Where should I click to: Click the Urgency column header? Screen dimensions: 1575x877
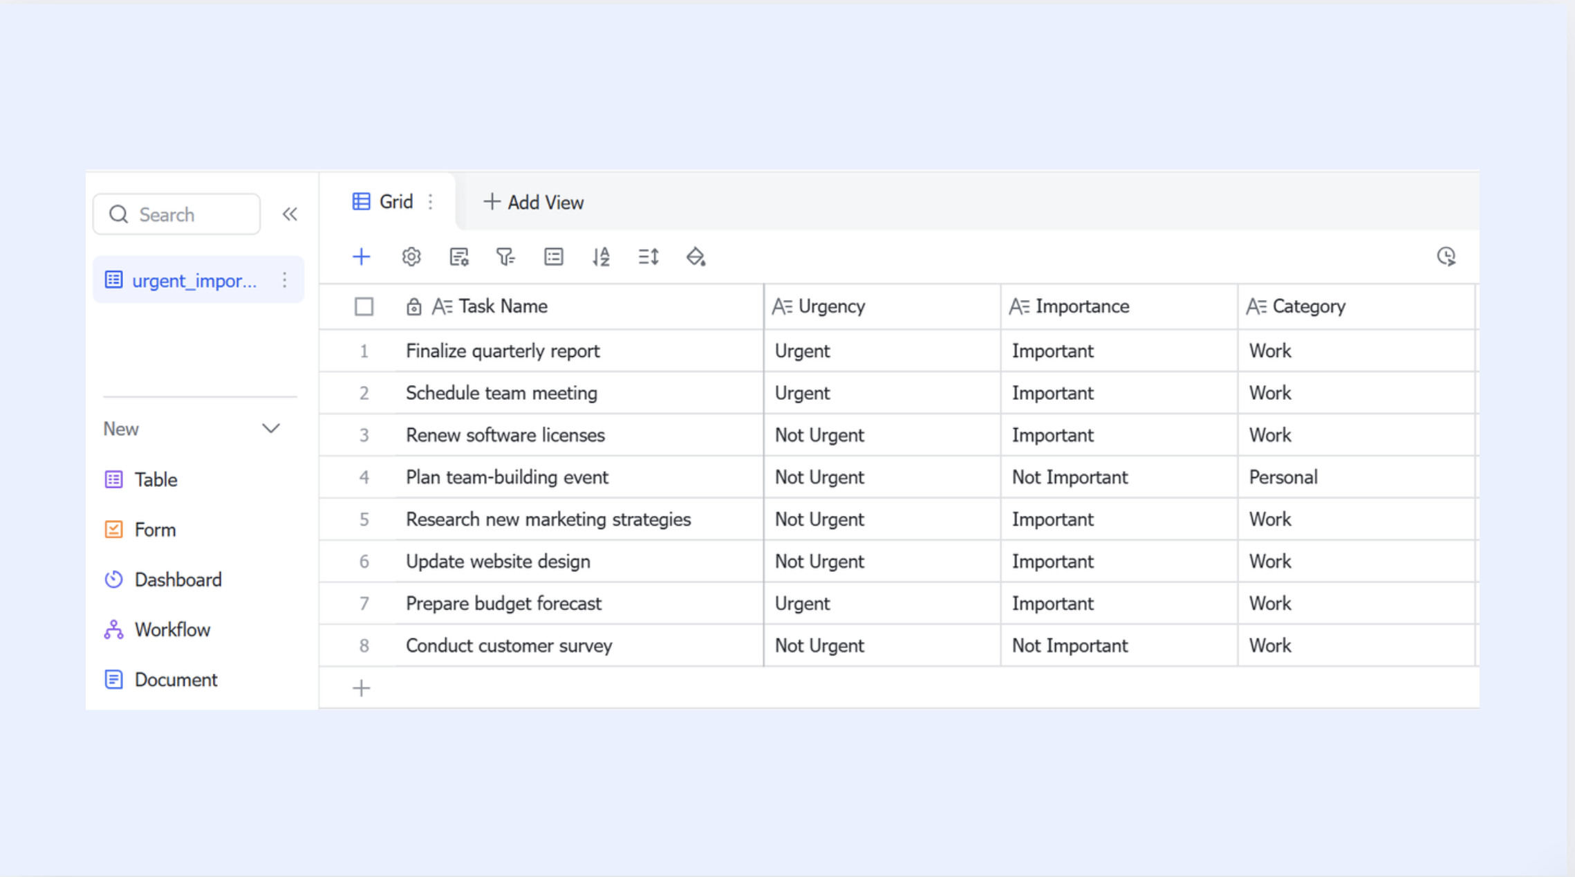882,306
